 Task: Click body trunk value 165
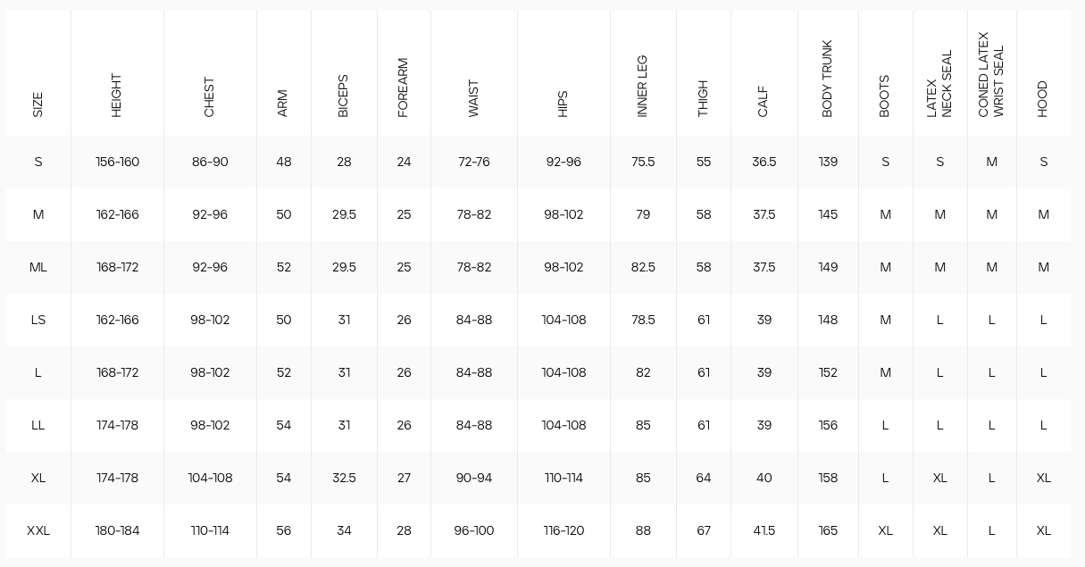click(x=828, y=530)
